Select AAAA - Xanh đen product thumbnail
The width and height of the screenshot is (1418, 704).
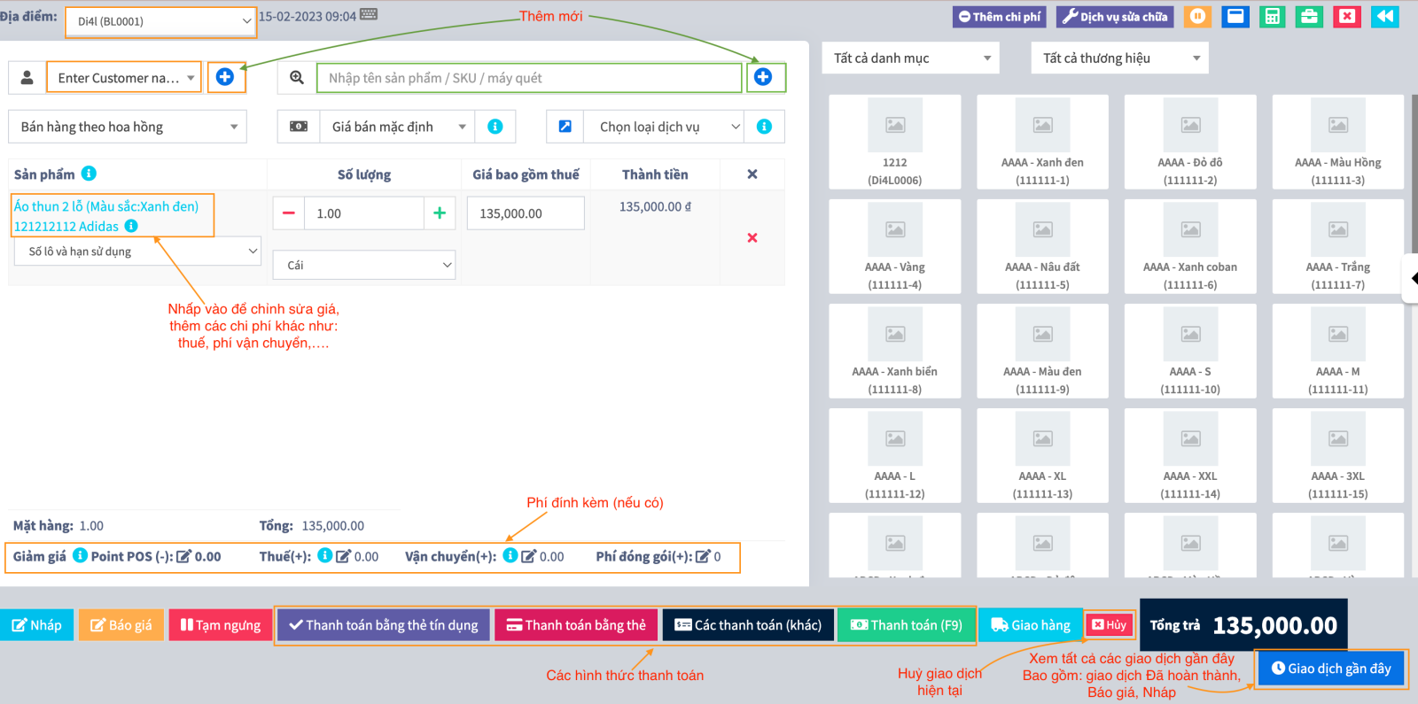(x=1042, y=142)
